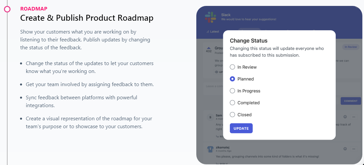The height and width of the screenshot is (165, 364).
Task: Click the emoji reaction icon on zikamatej's comment
Action: (x=345, y=149)
